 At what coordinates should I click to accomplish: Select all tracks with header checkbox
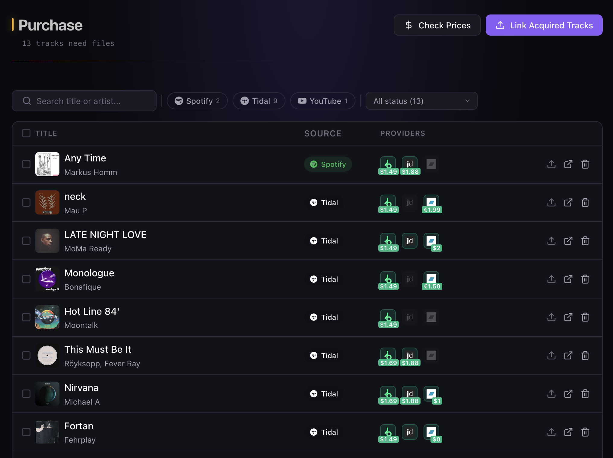(x=26, y=133)
